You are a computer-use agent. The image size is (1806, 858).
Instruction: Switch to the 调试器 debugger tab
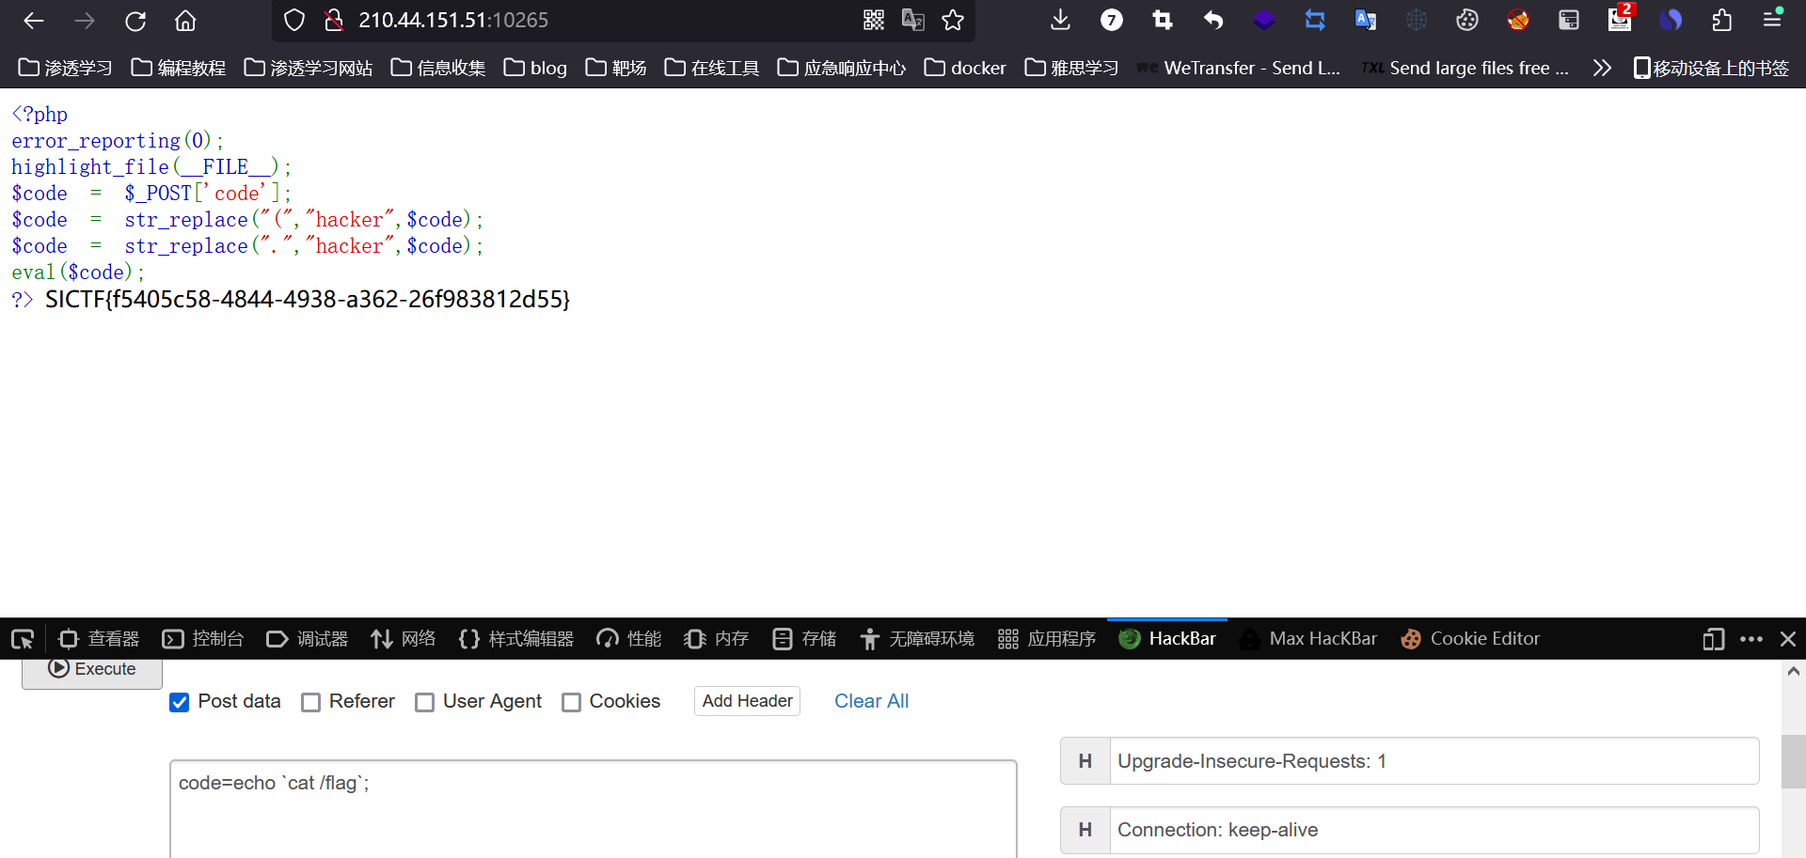308,639
